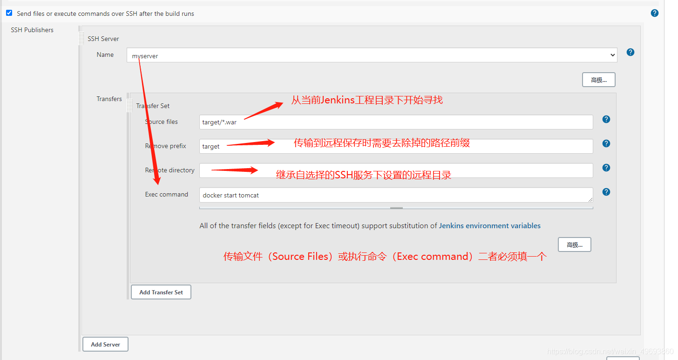Focus the empty Remote directory field
This screenshot has height=360, width=678.
pos(396,170)
